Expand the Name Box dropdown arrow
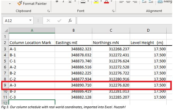 point(30,20)
